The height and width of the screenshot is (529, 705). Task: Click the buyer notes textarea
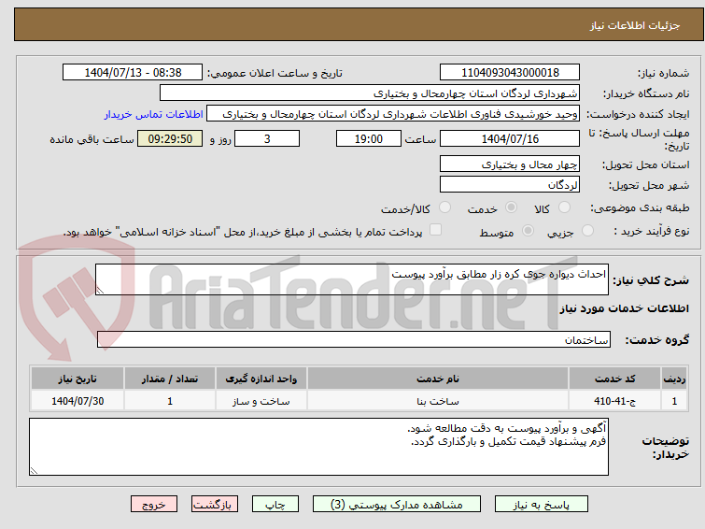tap(318, 447)
